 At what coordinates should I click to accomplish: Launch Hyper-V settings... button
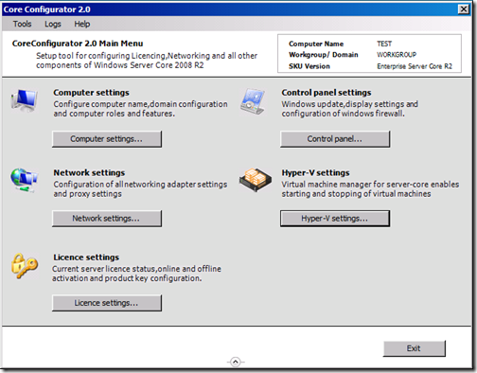pyautogui.click(x=335, y=219)
